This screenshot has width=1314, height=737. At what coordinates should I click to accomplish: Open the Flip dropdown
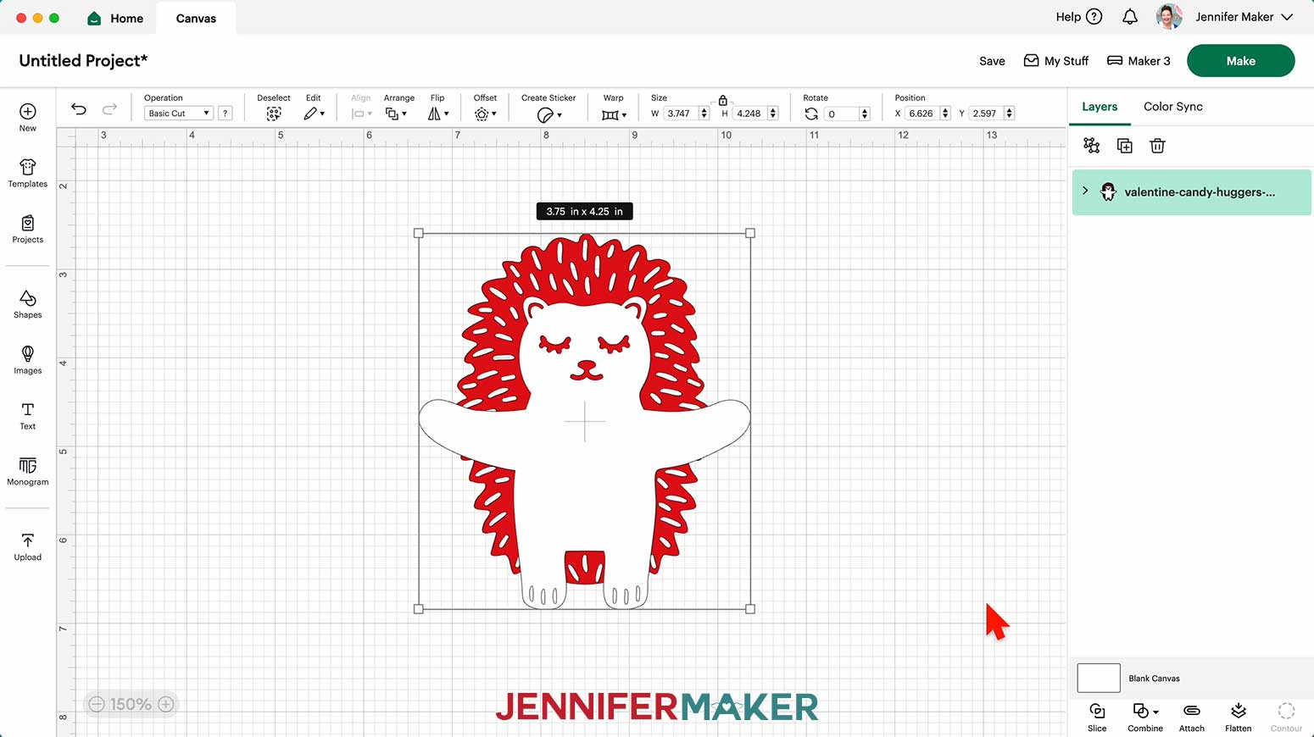[438, 114]
